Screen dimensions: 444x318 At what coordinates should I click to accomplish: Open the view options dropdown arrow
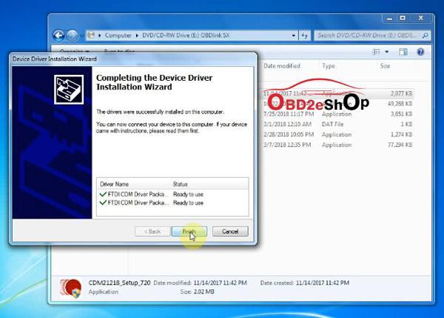[x=387, y=52]
